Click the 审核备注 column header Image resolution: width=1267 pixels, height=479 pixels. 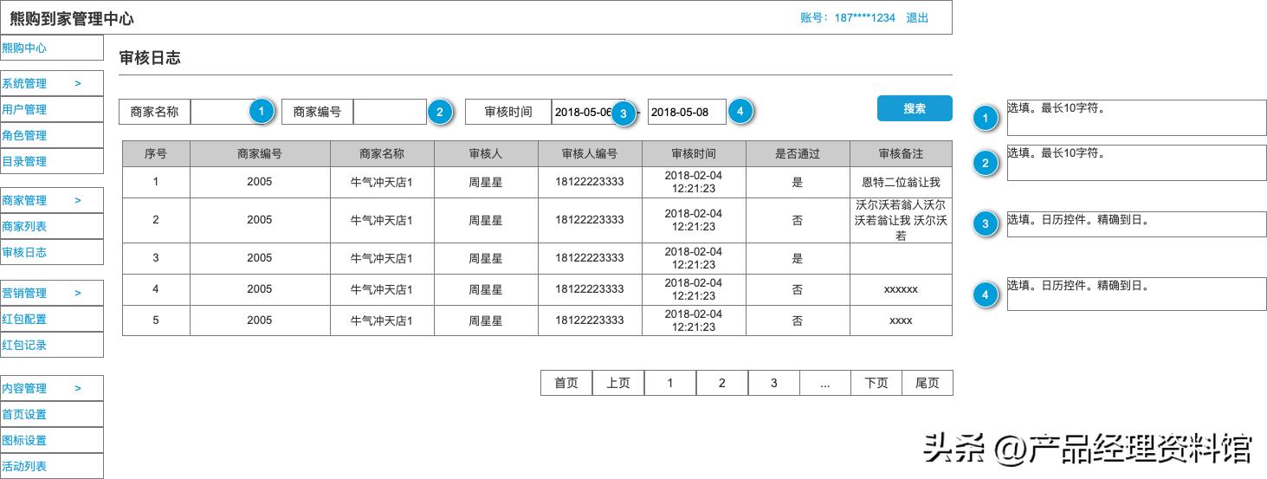coord(901,154)
